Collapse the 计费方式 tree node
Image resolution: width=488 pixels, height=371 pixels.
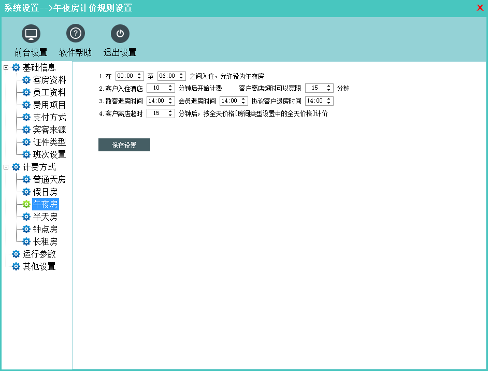(6, 167)
